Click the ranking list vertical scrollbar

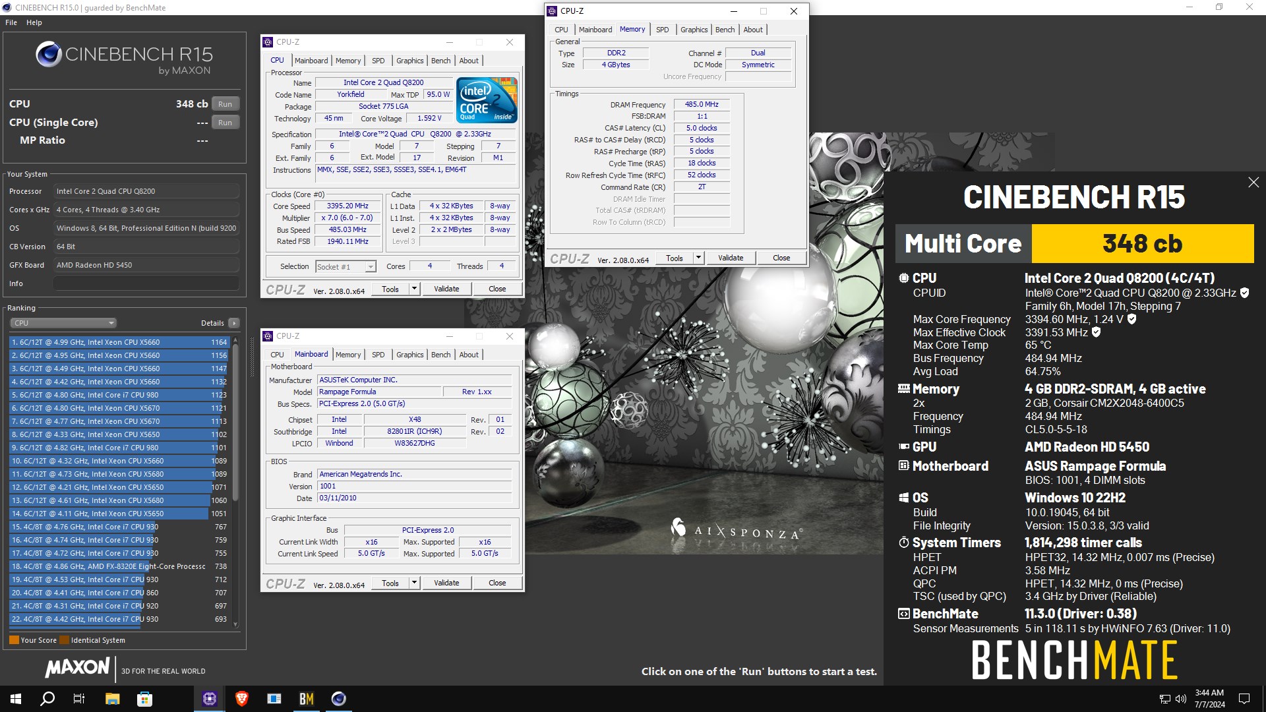point(235,422)
